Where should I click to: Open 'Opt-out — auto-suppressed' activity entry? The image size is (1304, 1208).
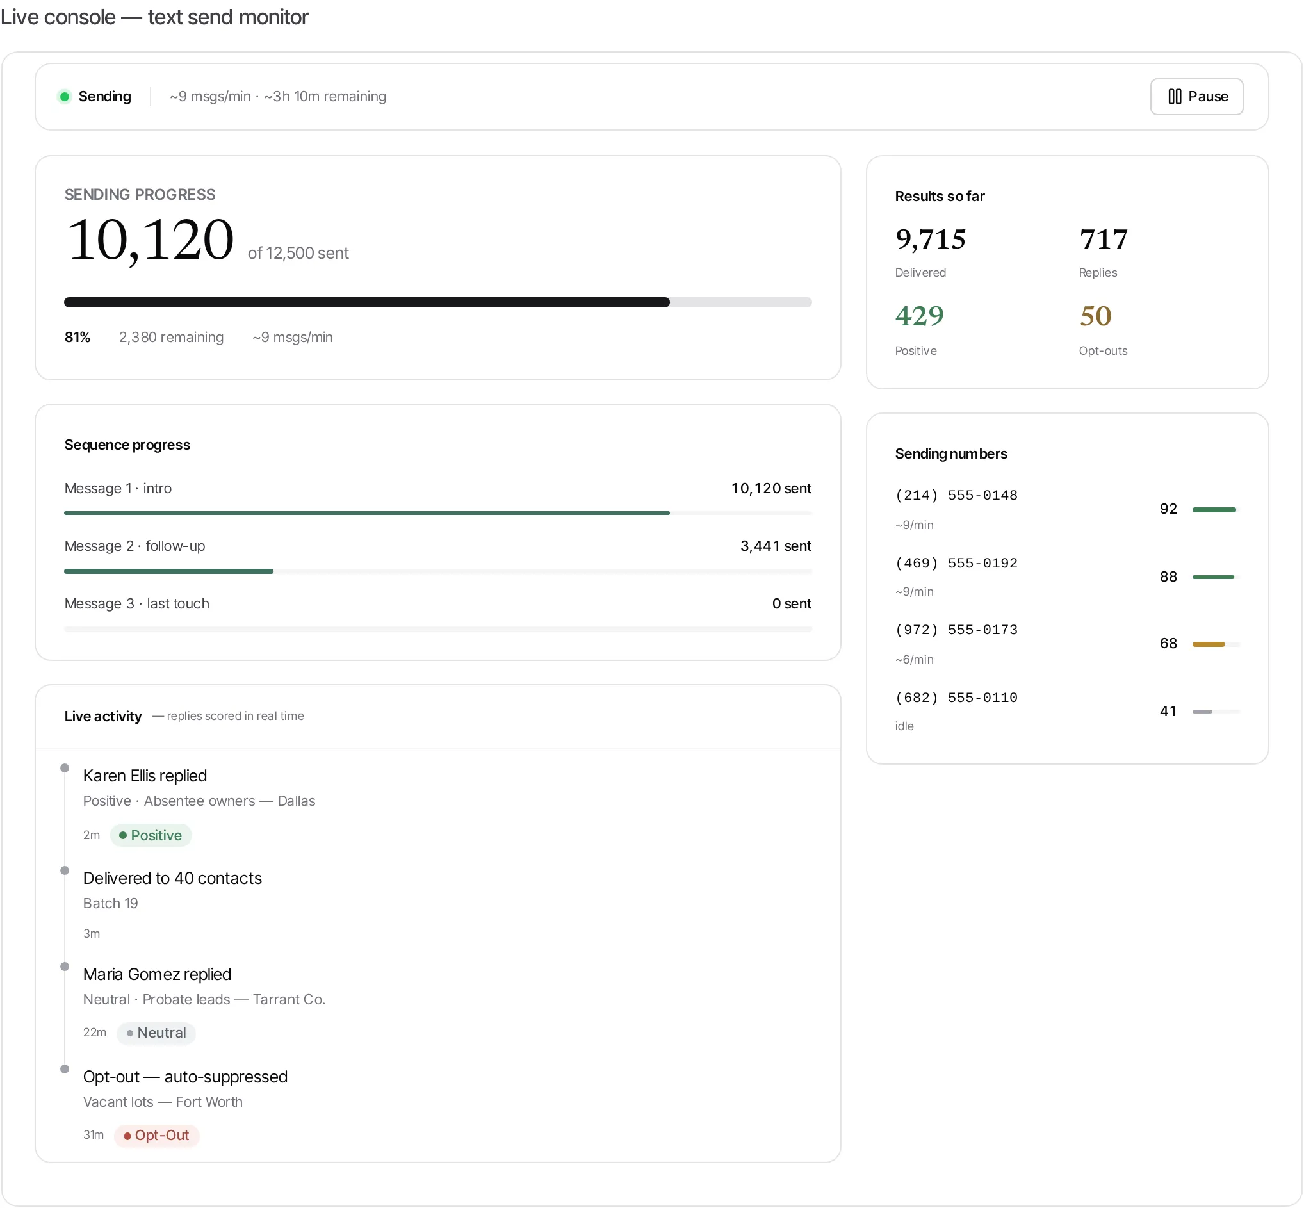[x=185, y=1077]
